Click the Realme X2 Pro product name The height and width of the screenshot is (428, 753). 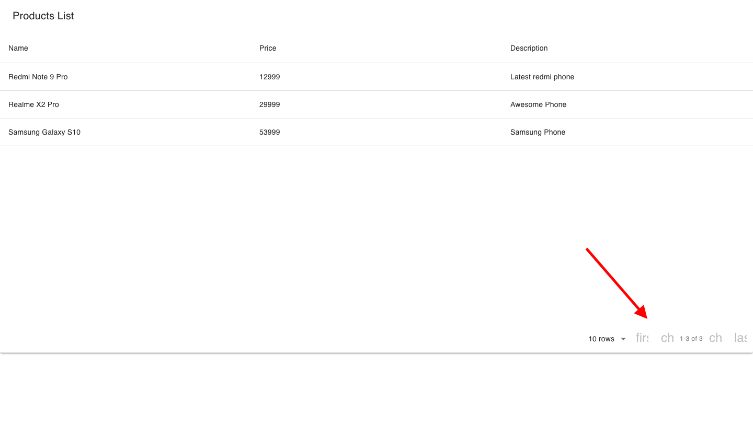click(x=33, y=104)
